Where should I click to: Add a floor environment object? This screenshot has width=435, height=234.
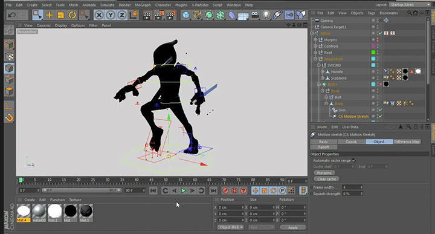click(x=243, y=16)
